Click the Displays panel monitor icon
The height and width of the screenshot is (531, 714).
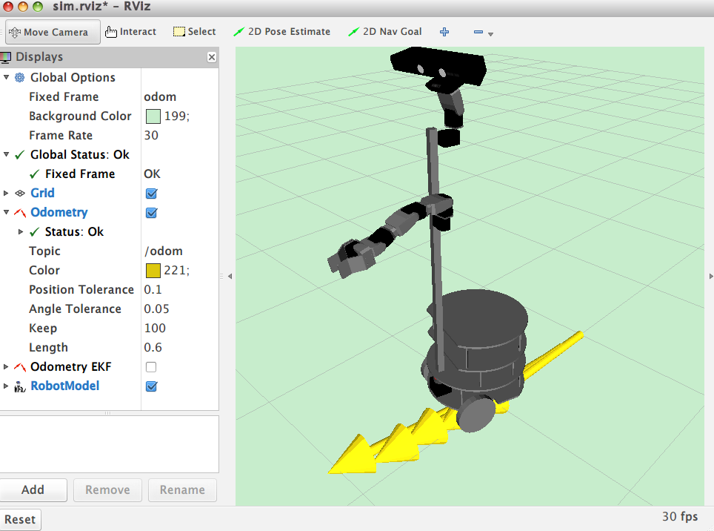(x=6, y=57)
